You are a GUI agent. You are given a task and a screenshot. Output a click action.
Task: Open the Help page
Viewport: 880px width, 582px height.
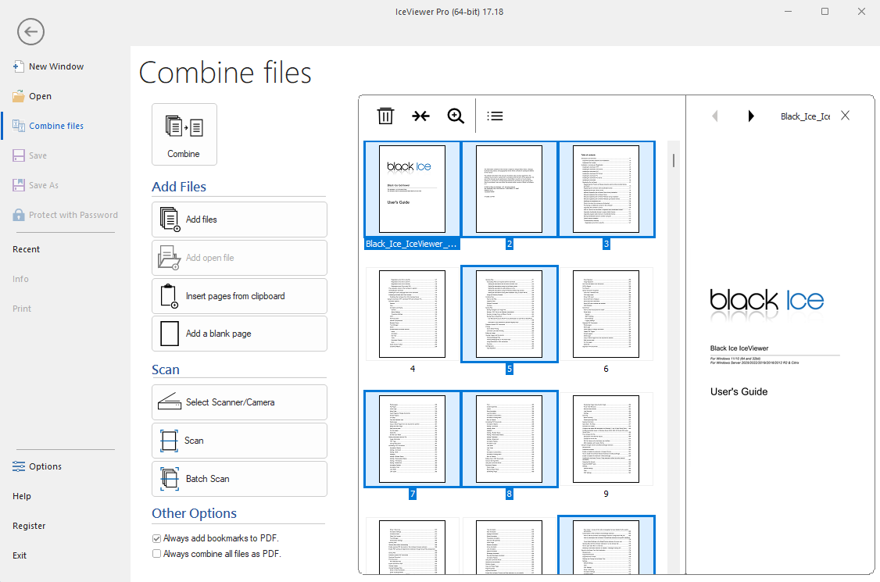[x=22, y=496]
